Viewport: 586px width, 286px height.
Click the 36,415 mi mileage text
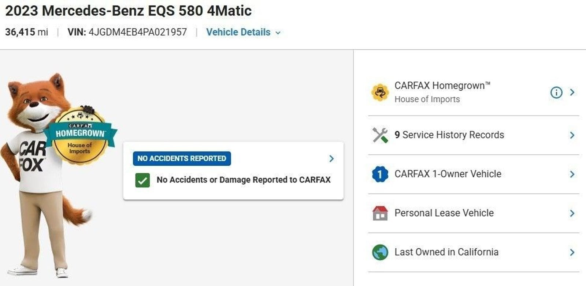(27, 32)
